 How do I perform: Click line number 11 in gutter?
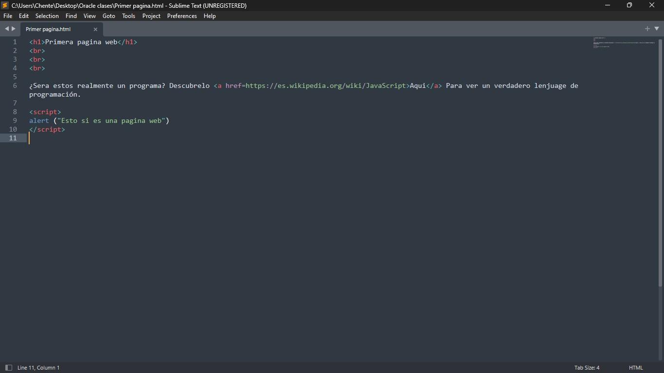click(x=13, y=138)
